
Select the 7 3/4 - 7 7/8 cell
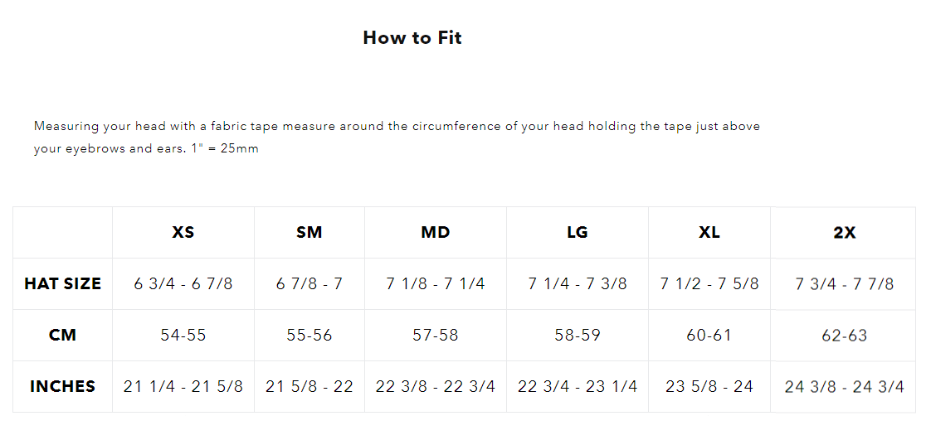(844, 284)
